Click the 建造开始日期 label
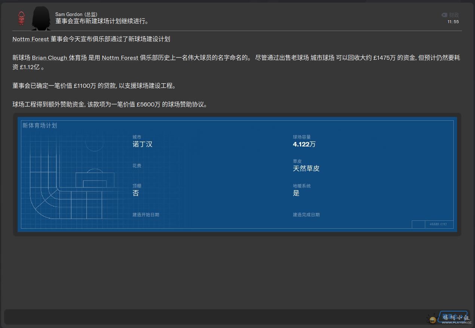 coord(146,215)
